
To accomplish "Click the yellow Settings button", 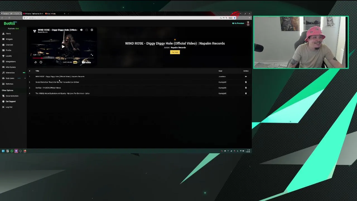I will tap(175, 52).
